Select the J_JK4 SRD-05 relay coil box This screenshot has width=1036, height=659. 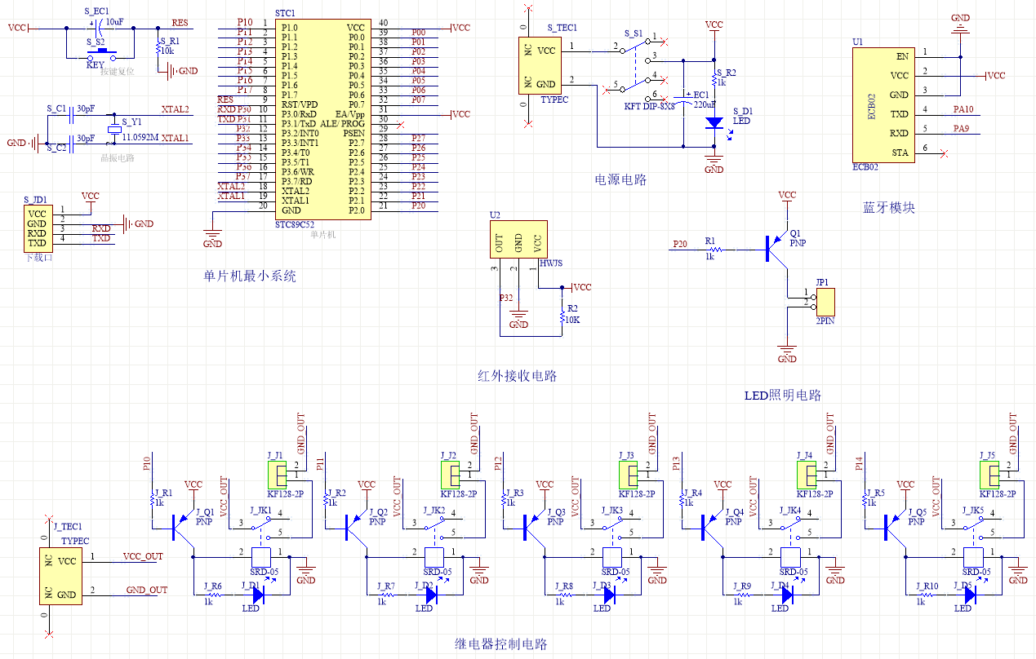click(790, 557)
